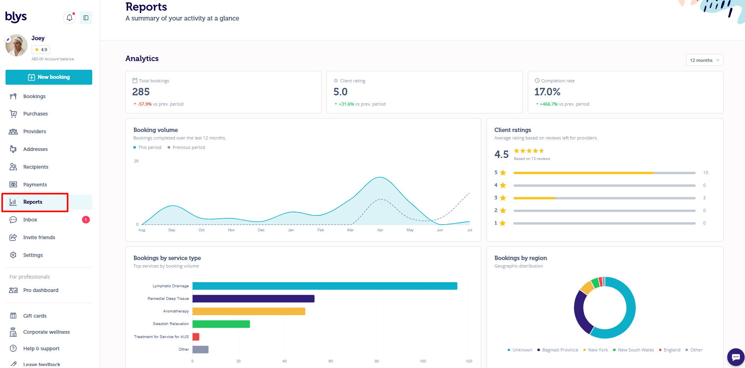Collapse the sidebar panel icon

[86, 18]
